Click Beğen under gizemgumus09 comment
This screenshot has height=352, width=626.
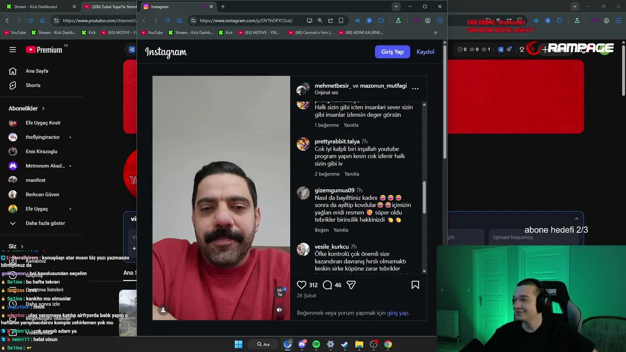321,230
